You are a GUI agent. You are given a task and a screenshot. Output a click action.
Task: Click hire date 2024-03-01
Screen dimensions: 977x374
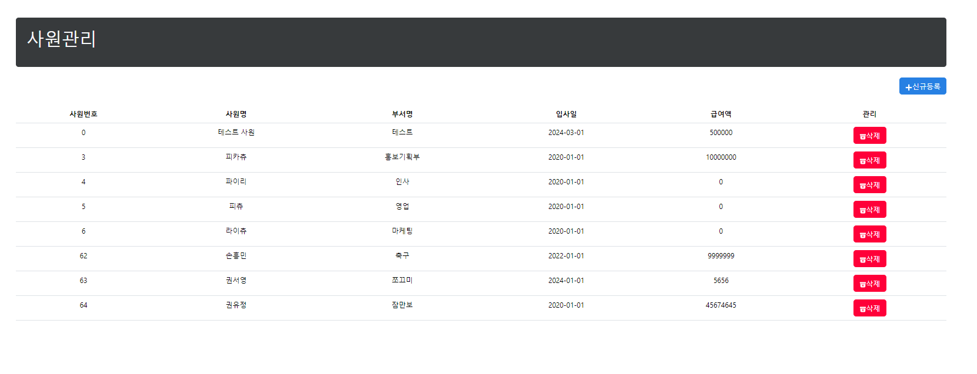click(566, 133)
